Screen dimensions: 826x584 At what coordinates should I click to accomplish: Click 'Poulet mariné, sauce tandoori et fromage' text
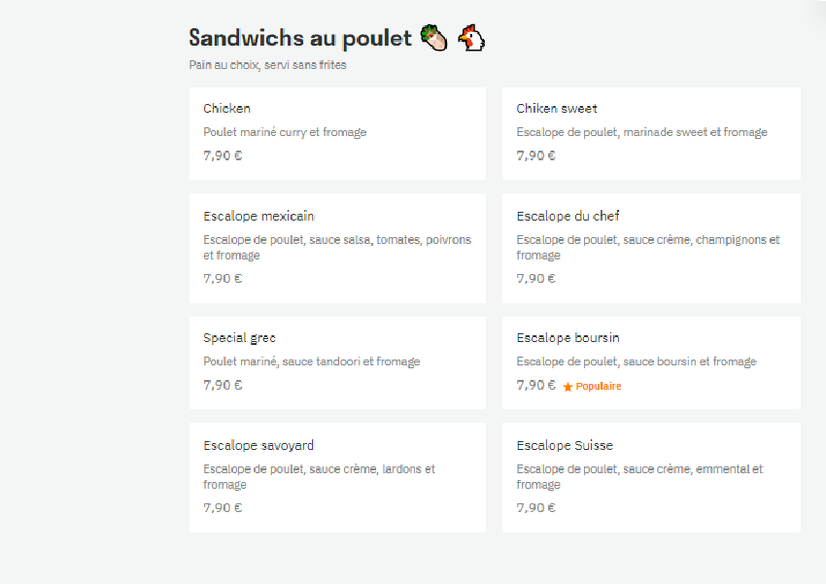312,361
